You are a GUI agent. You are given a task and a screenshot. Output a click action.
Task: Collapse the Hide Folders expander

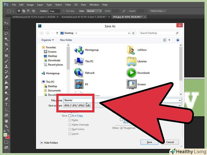point(42,143)
